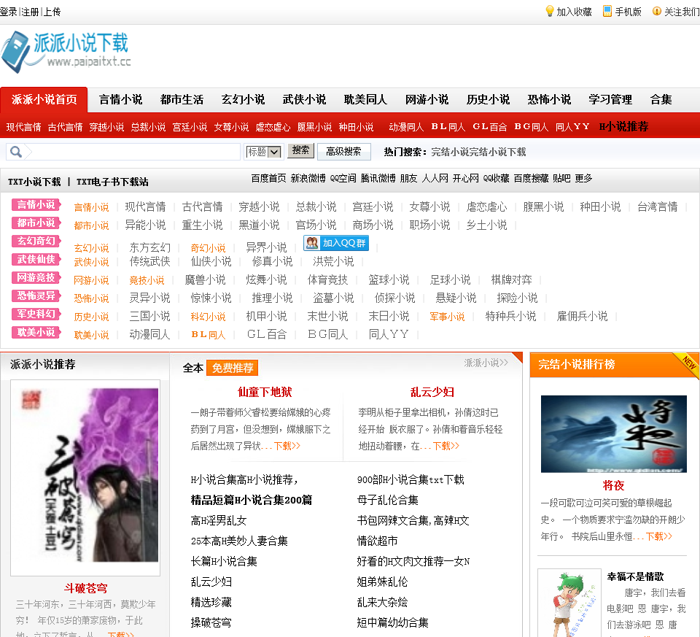
Task: Open the 学习管理 nav tab
Action: (x=610, y=100)
